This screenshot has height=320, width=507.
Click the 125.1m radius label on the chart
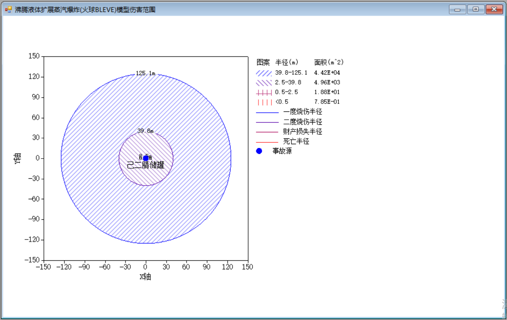(x=146, y=73)
